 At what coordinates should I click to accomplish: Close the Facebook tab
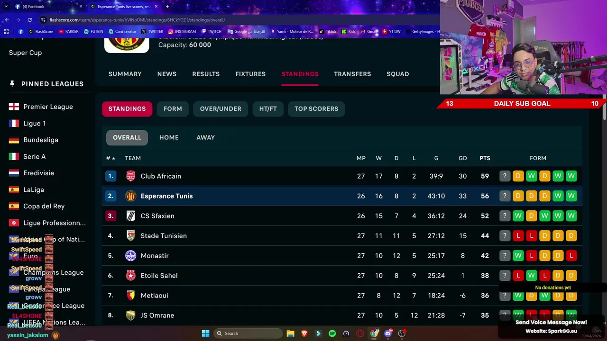click(81, 7)
